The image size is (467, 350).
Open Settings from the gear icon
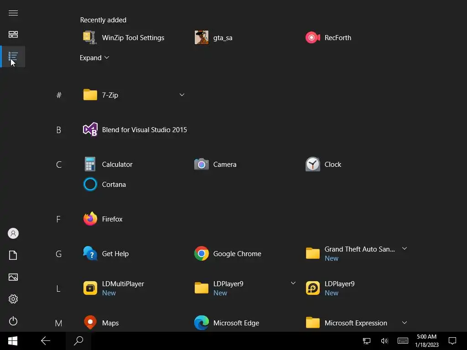[13, 299]
